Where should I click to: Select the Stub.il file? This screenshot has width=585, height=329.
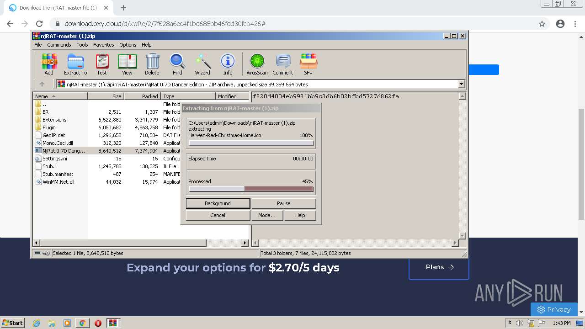click(49, 166)
